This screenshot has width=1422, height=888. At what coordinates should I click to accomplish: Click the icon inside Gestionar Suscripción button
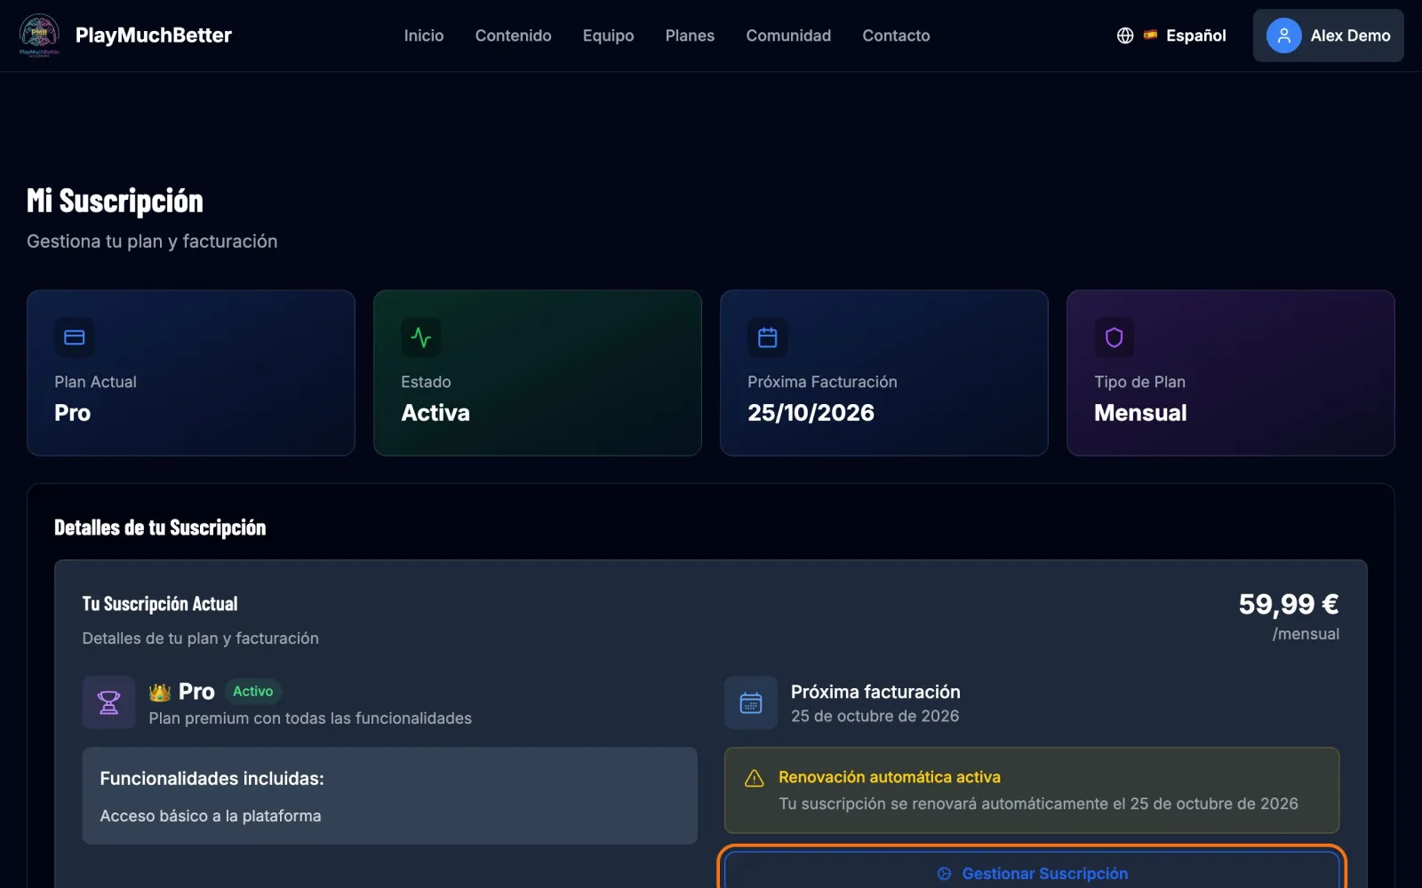(x=944, y=874)
